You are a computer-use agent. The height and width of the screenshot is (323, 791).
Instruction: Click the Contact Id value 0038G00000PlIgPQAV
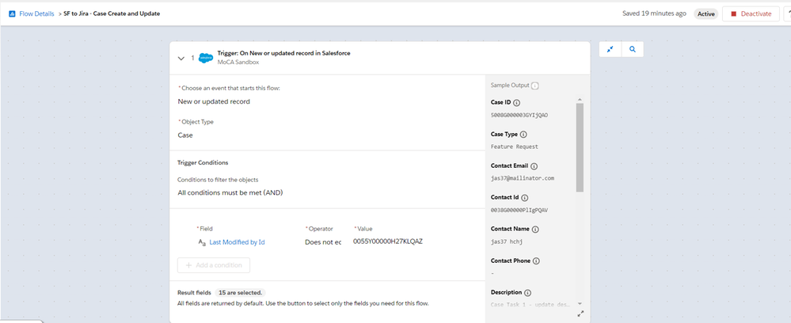point(519,210)
